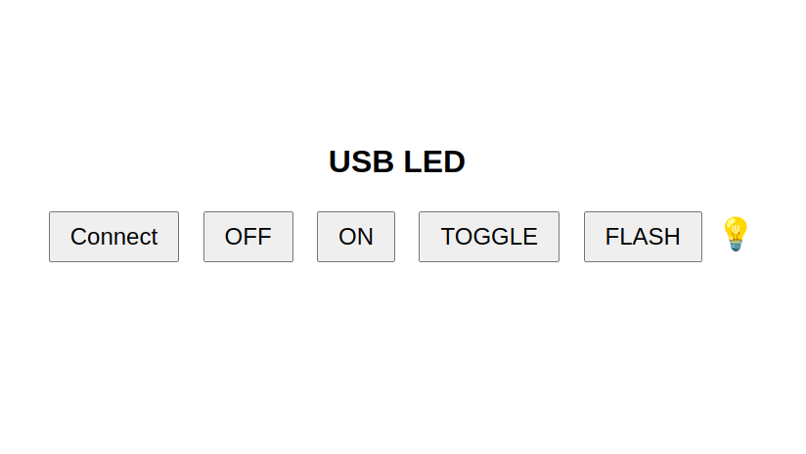This screenshot has width=806, height=454.
Task: Click the green area below the panel
Action: 403,399
